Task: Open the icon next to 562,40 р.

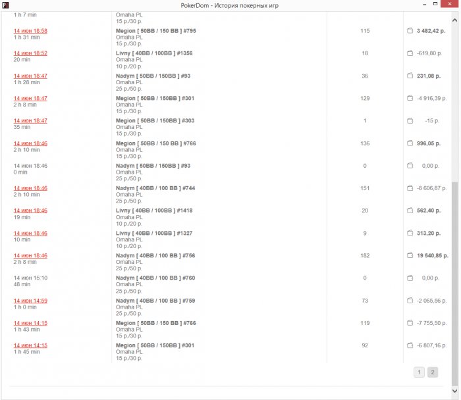Action: point(410,211)
